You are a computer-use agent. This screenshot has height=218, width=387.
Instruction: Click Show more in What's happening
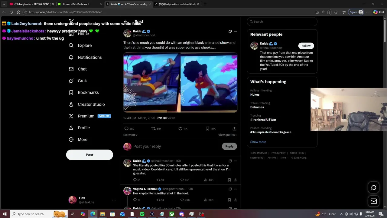[258, 142]
